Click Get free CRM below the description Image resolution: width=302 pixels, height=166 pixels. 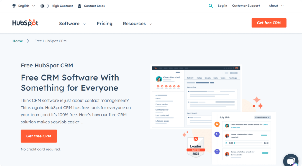(39, 136)
